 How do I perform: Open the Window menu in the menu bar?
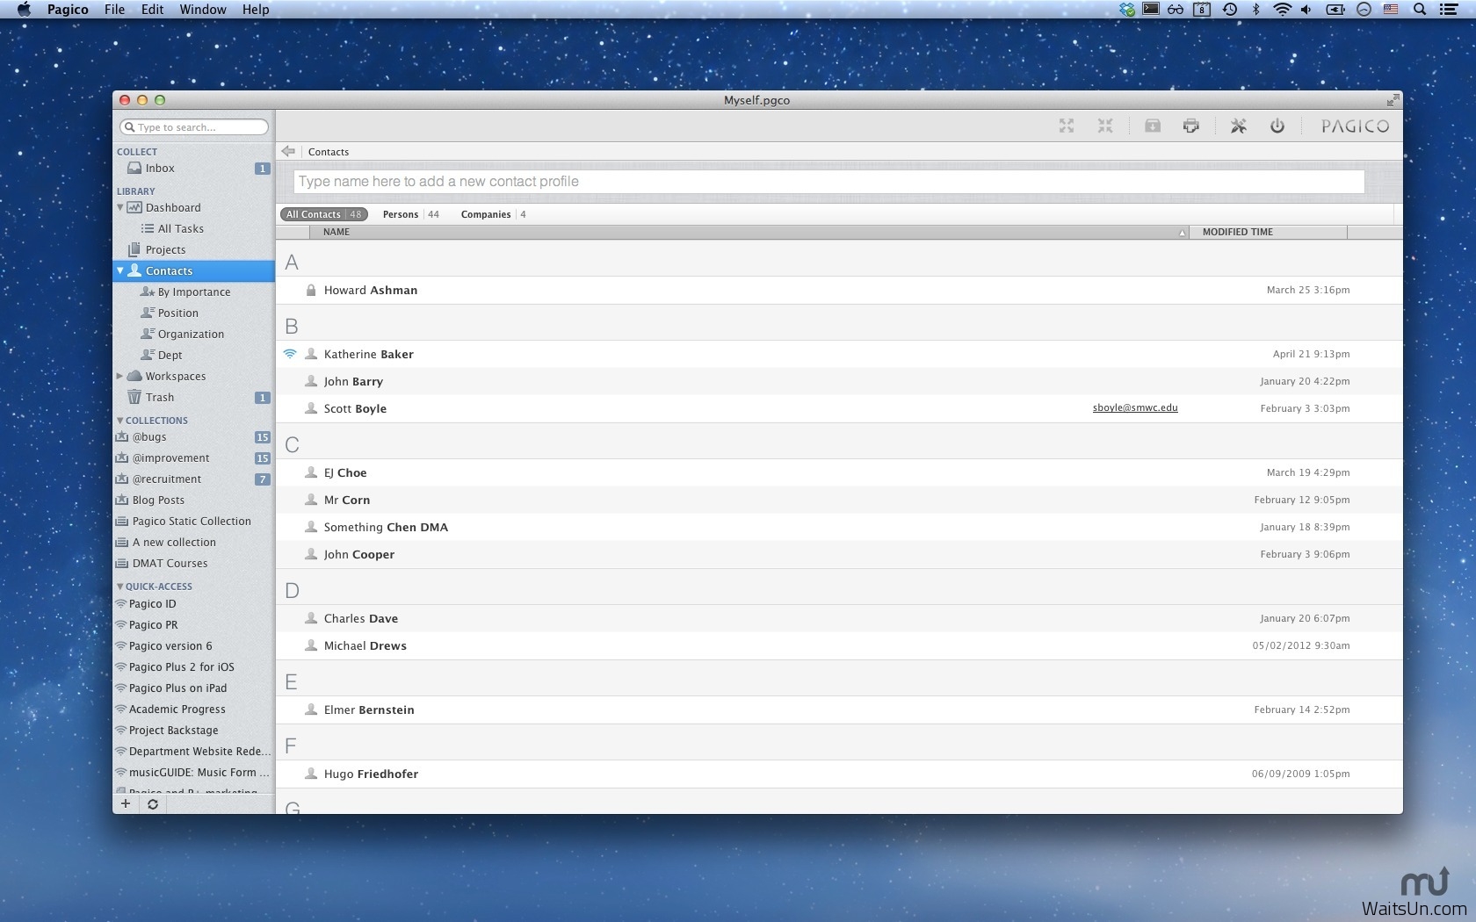pyautogui.click(x=202, y=10)
